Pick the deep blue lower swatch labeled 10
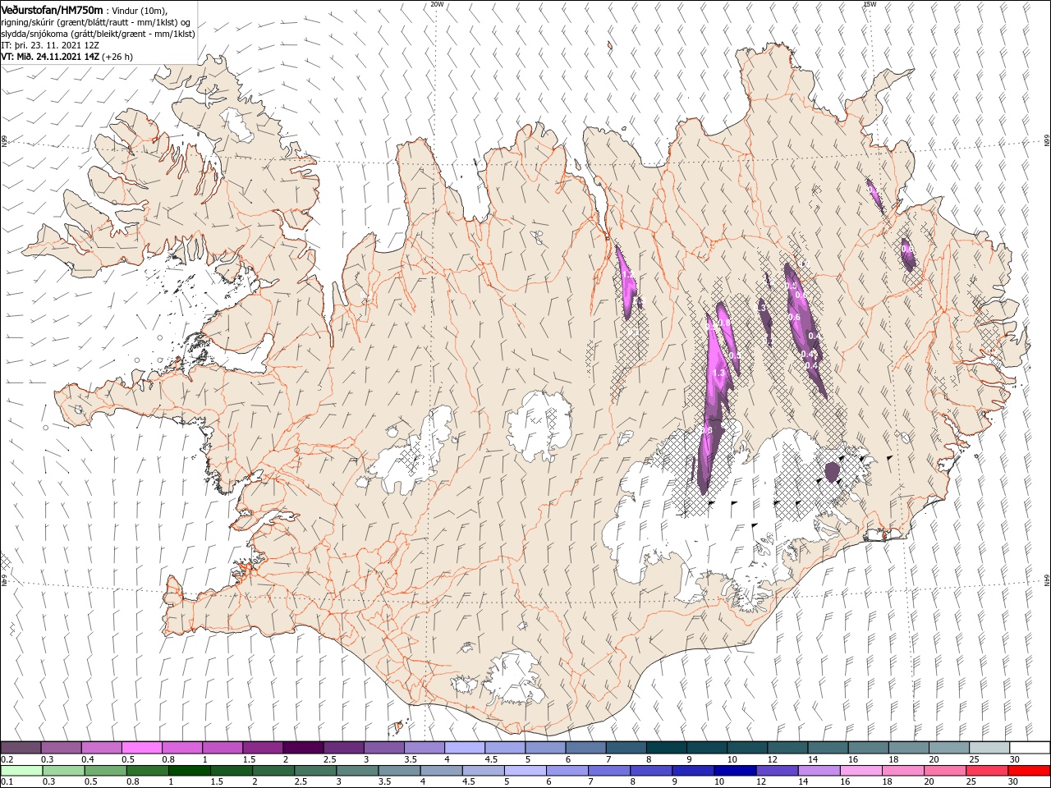This screenshot has width=1051, height=788. [x=734, y=771]
